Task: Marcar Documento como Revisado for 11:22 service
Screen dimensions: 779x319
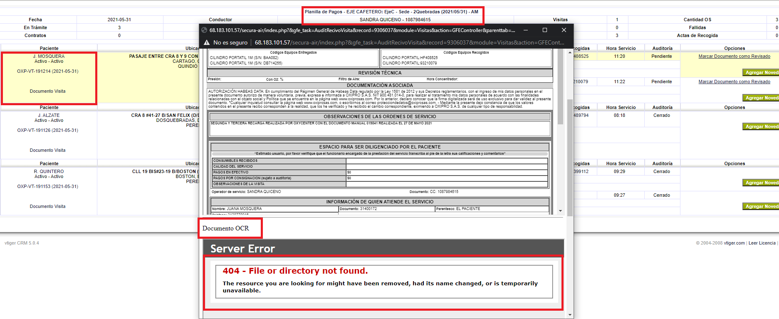Action: pyautogui.click(x=734, y=82)
